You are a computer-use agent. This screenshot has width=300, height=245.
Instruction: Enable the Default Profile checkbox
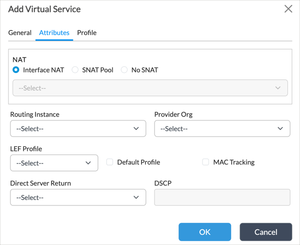click(109, 162)
